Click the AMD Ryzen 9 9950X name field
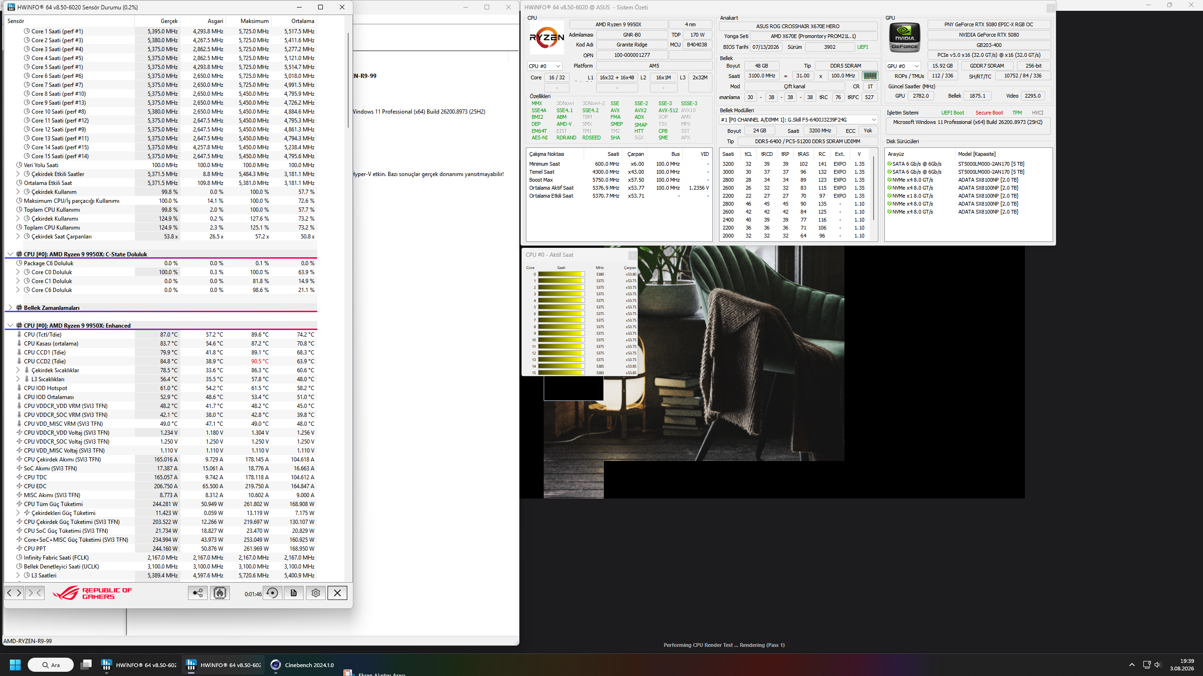The height and width of the screenshot is (676, 1203). coord(618,24)
